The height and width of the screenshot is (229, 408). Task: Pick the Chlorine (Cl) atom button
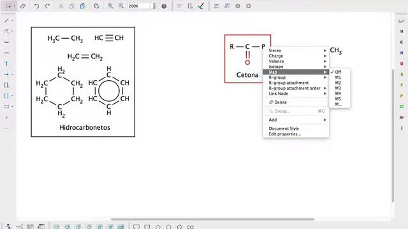pyautogui.click(x=402, y=107)
